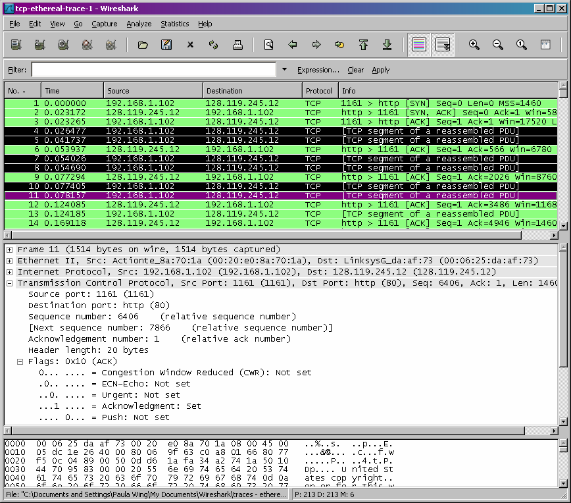Select packet 2 SYN, ACK row
571x503 pixels.
[x=281, y=113]
